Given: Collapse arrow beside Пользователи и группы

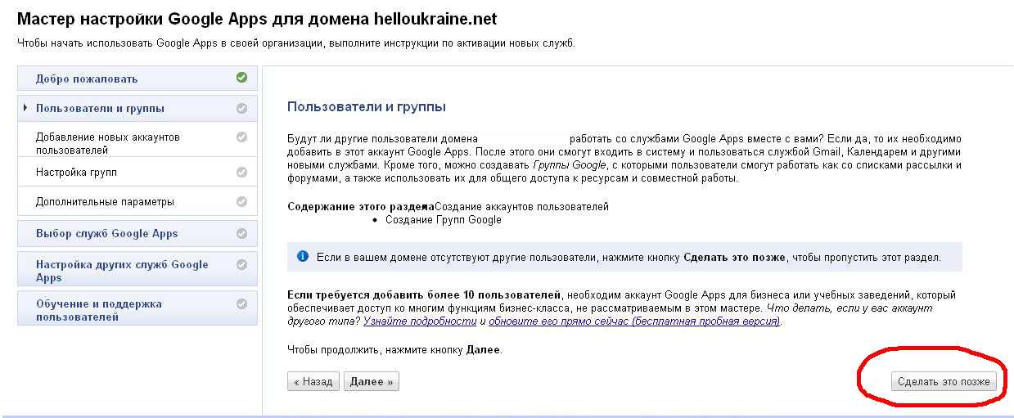Looking at the screenshot, I should [26, 108].
